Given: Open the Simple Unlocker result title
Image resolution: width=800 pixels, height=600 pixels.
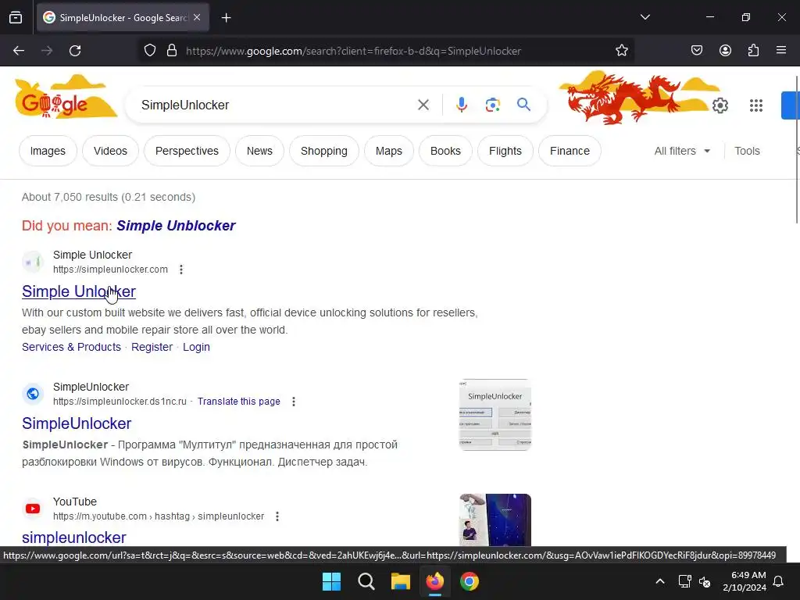Looking at the screenshot, I should pos(79,291).
